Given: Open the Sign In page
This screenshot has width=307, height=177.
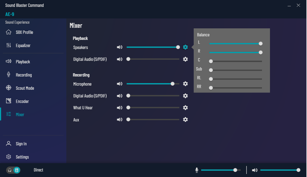Looking at the screenshot, I should pos(21,144).
